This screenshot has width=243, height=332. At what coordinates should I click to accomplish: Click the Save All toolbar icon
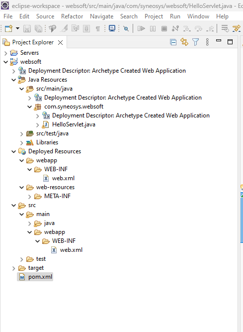[x=38, y=28]
